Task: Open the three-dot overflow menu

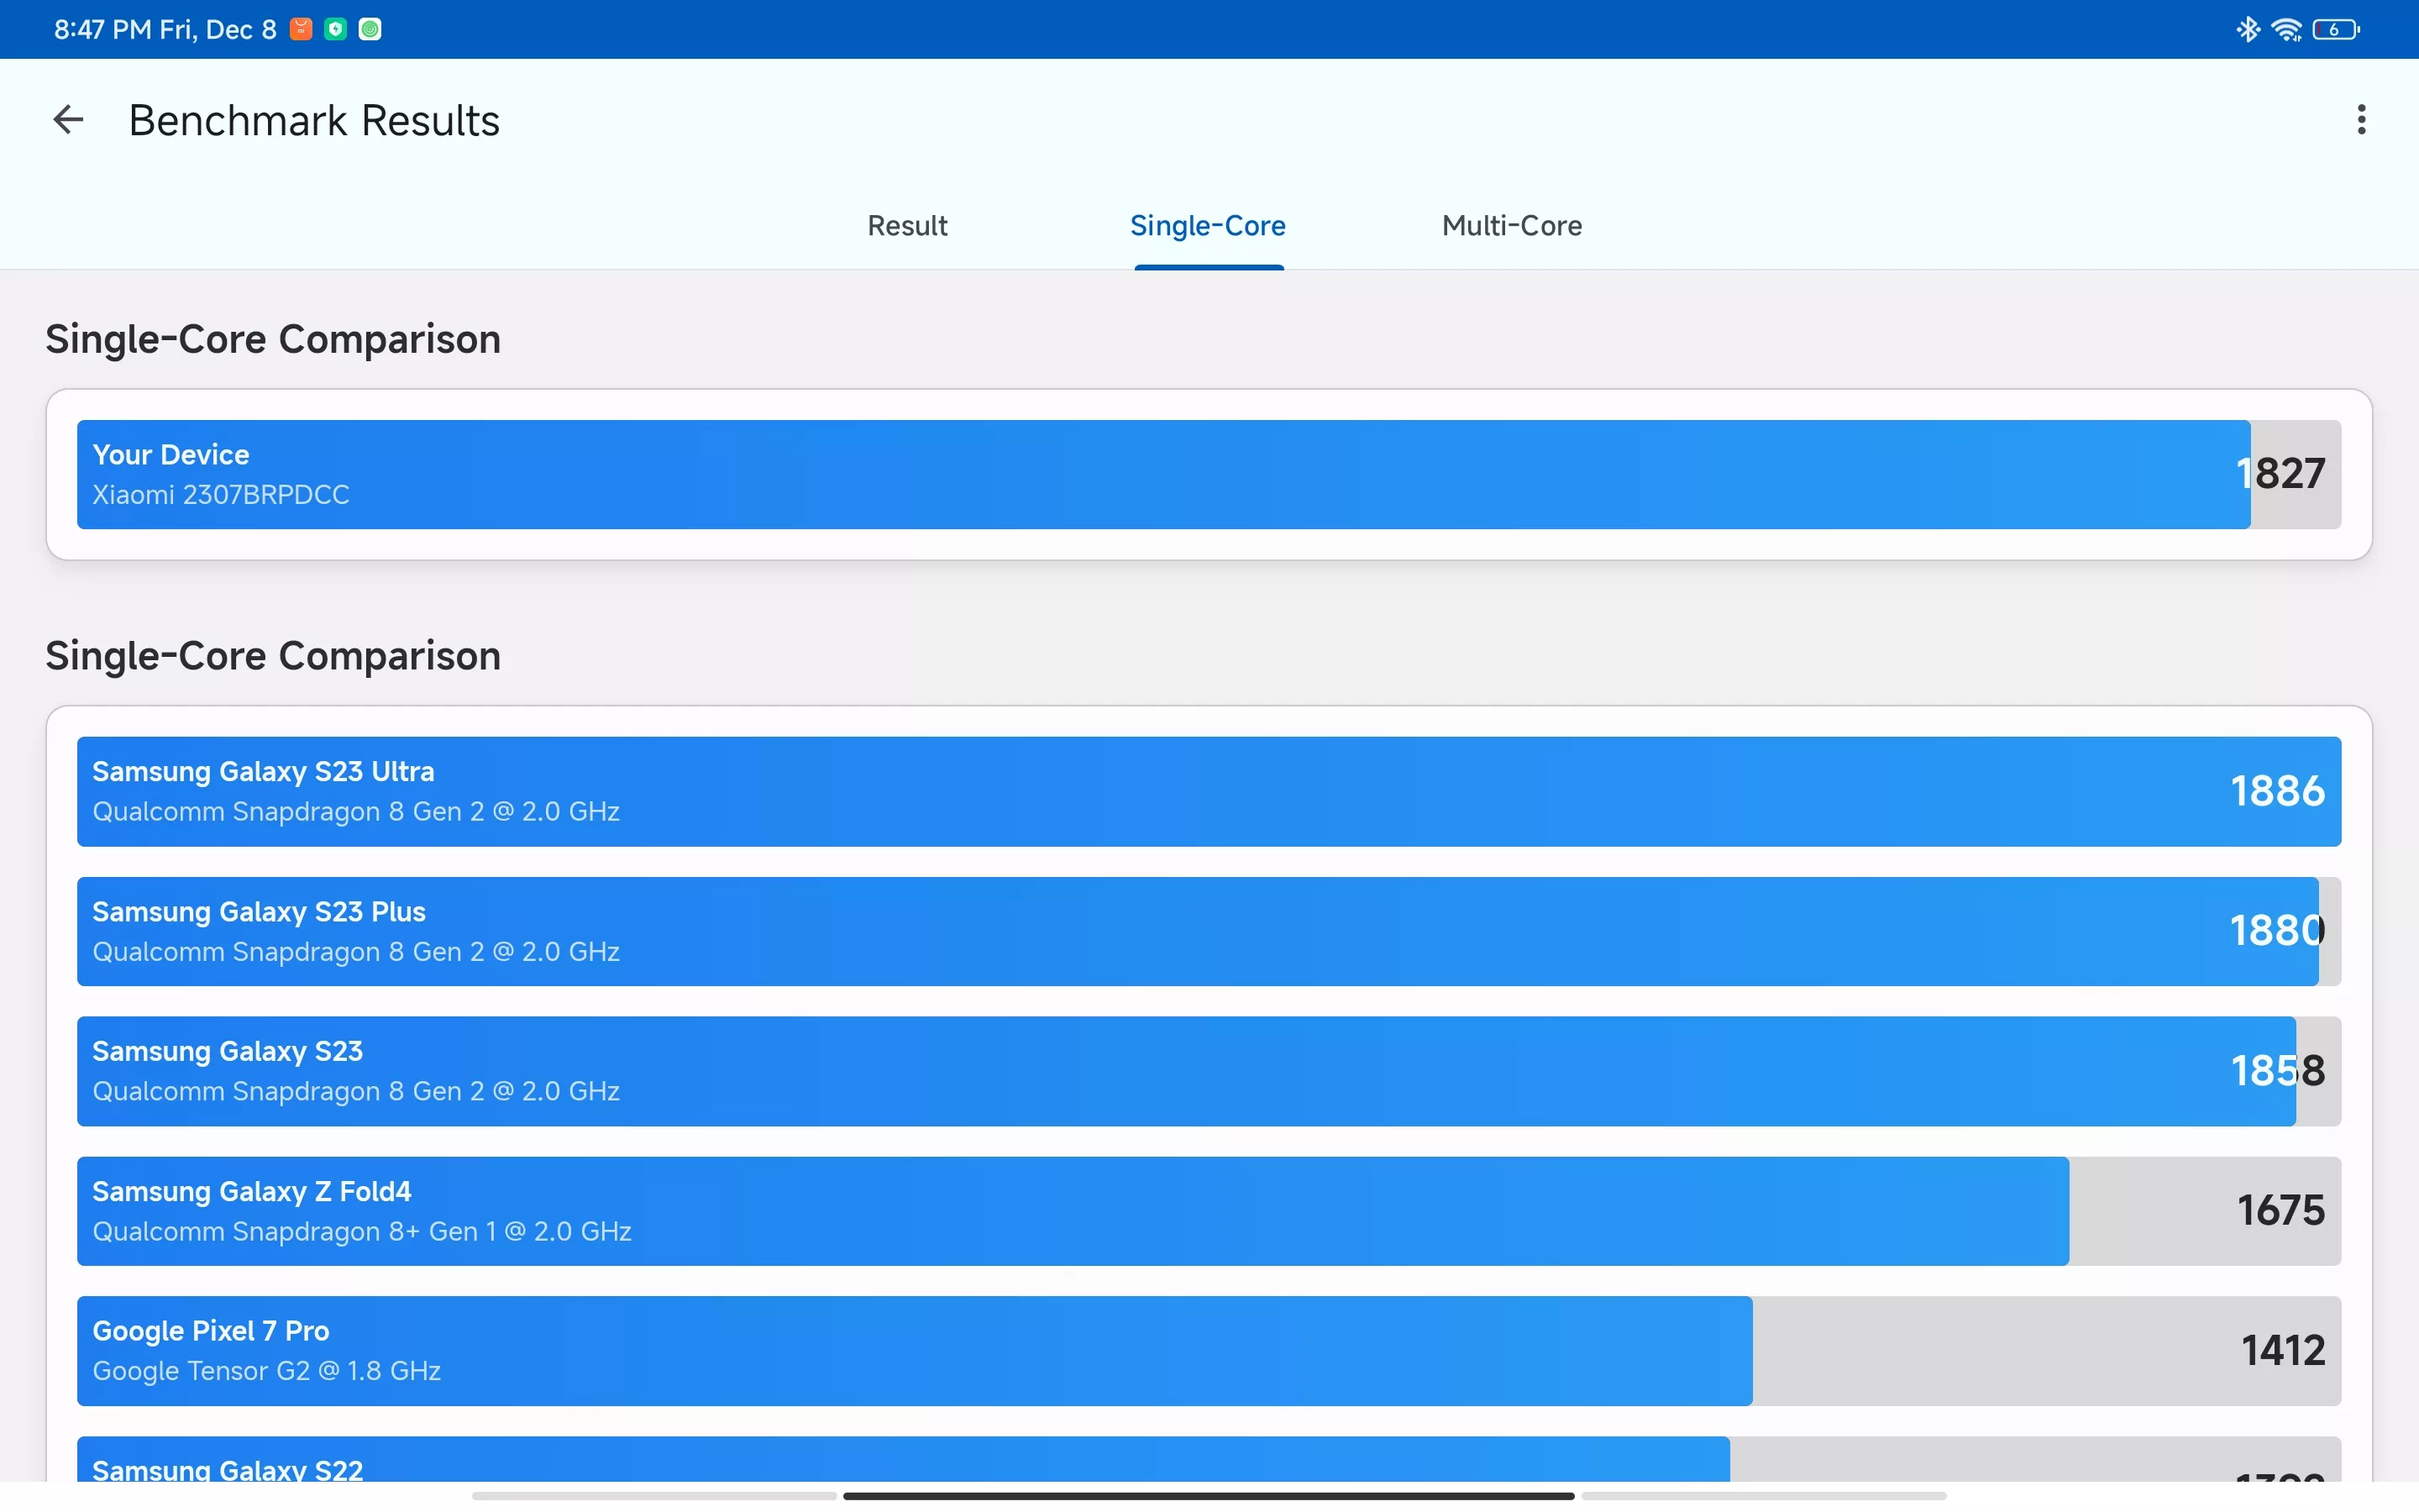Action: pyautogui.click(x=2361, y=120)
